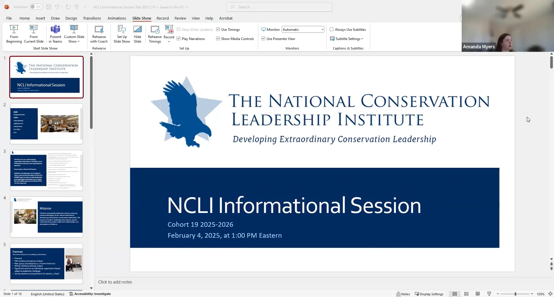This screenshot has width=554, height=297.
Task: Click the Undo icon in Quick Access Toolbar
Action: pyautogui.click(x=57, y=7)
